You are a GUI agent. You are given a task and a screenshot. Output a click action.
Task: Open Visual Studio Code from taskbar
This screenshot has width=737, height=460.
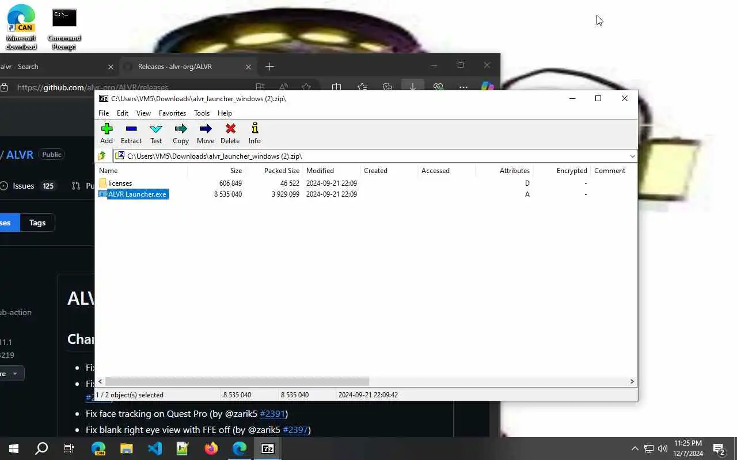tap(155, 448)
